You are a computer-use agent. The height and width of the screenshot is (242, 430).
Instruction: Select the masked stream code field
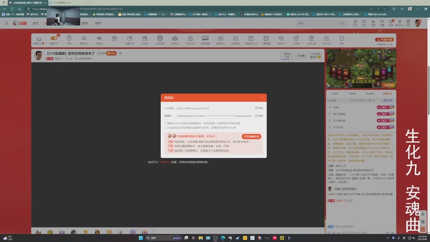214,116
